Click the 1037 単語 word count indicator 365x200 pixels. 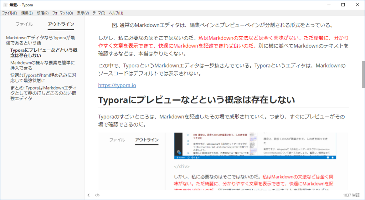pyautogui.click(x=351, y=195)
